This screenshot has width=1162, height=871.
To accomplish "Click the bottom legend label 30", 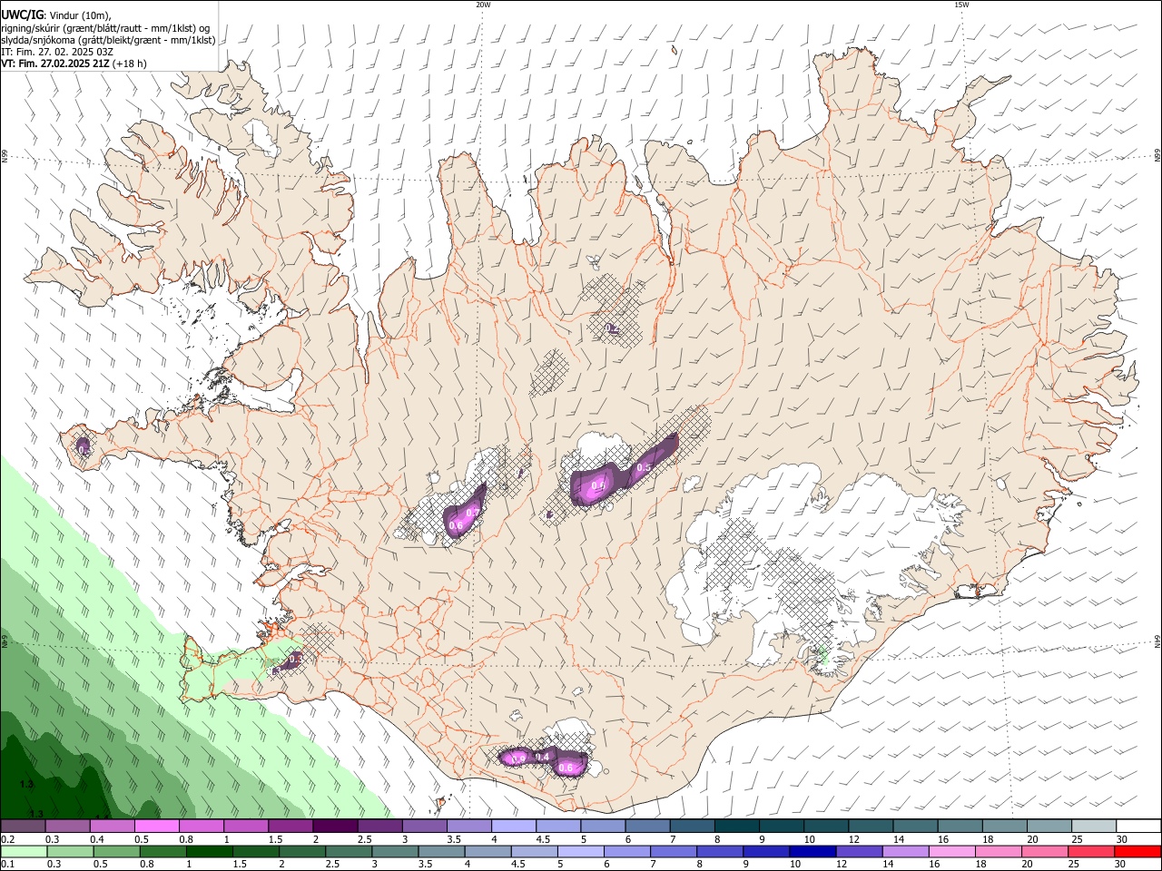I will click(x=1121, y=864).
